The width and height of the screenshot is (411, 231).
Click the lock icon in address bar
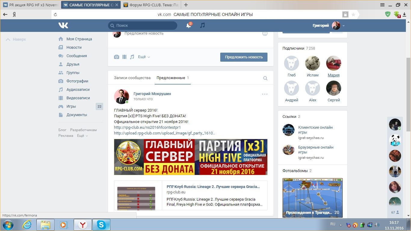[x=345, y=14]
